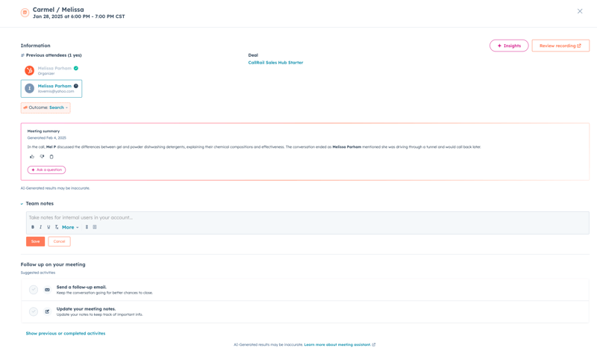
Task: Expand the More formatting options dropdown
Action: 70,227
